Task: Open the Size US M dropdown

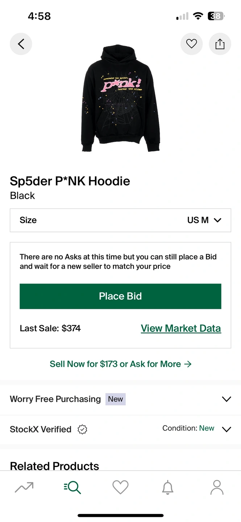Action: (x=120, y=220)
